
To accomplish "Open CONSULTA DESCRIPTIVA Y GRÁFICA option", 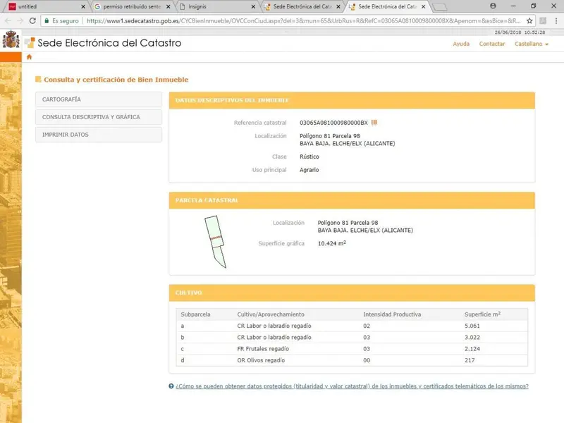I will point(99,117).
